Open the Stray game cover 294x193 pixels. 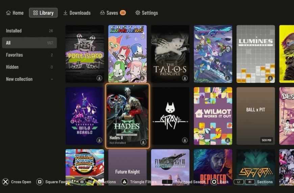[x=170, y=116]
